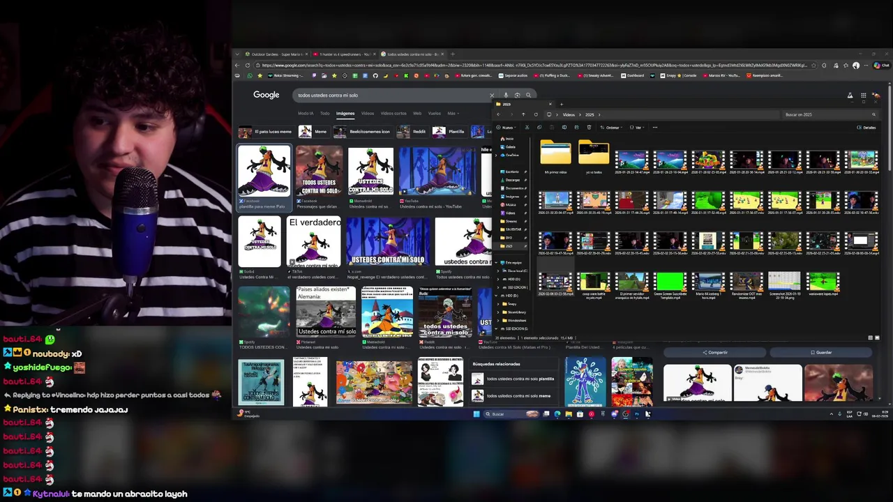Click the WhatsApp bookmark icon
This screenshot has height=502, width=893.
250,75
